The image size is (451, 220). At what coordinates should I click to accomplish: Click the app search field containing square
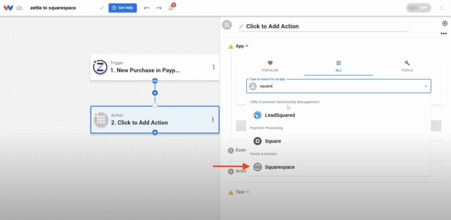[x=339, y=86]
